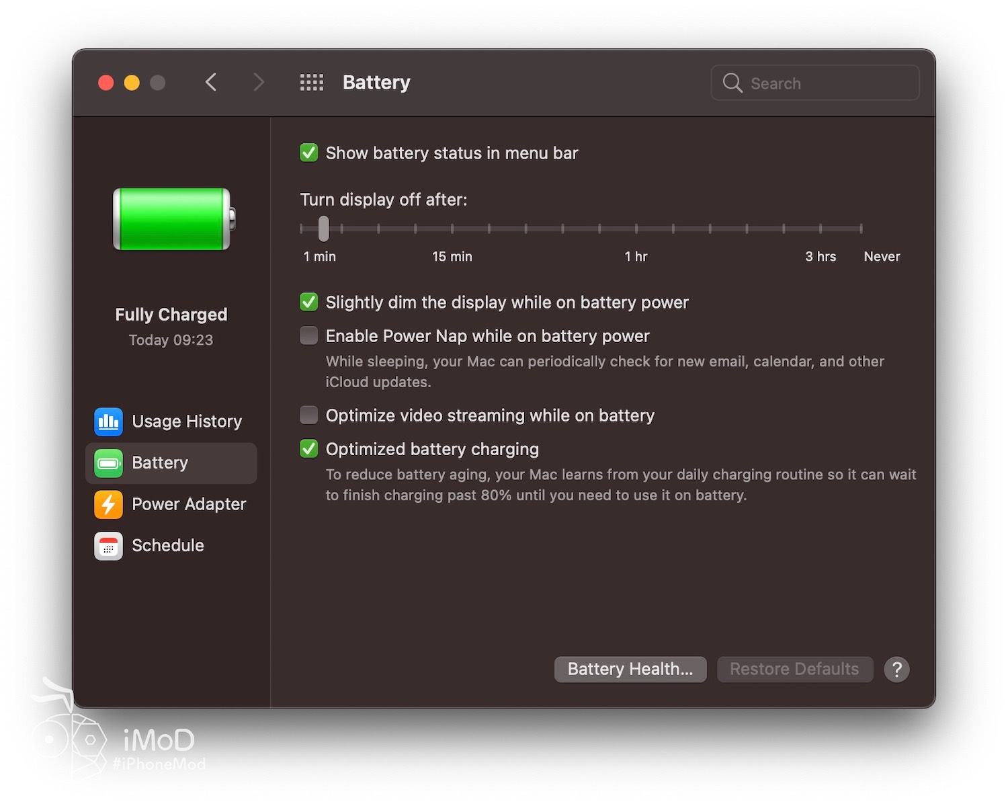Click the Show All grid icon
Viewport: 1008px width, 804px height.
pos(311,81)
